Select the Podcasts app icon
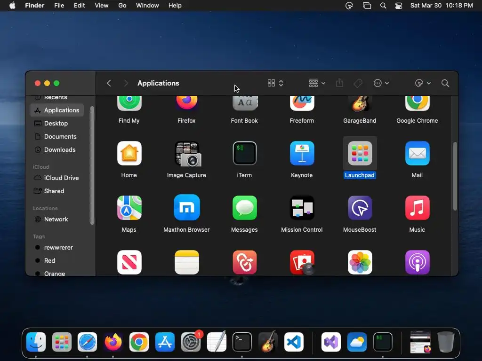This screenshot has height=361, width=482. (x=417, y=262)
